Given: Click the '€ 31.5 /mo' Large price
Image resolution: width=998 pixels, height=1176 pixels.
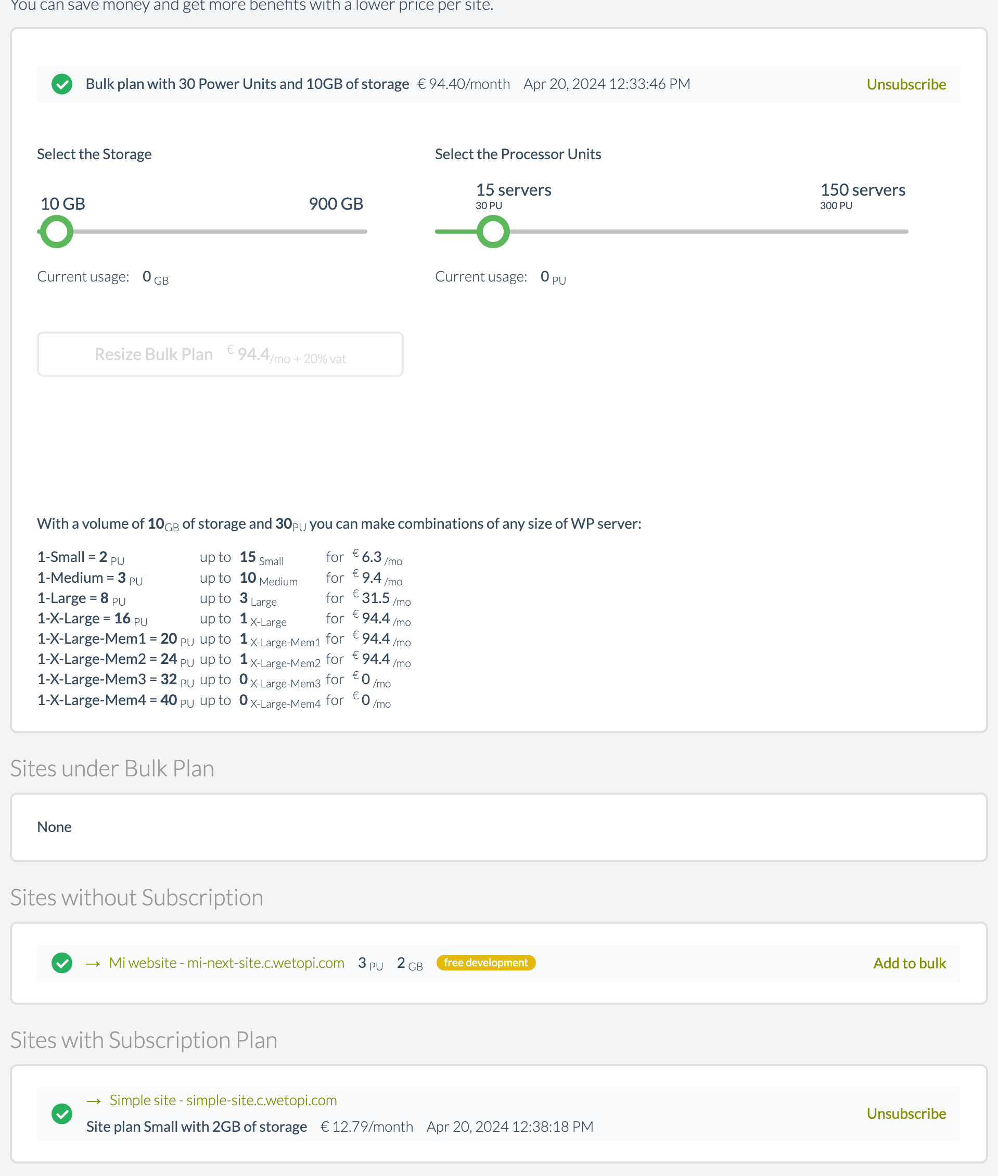Looking at the screenshot, I should tap(382, 598).
